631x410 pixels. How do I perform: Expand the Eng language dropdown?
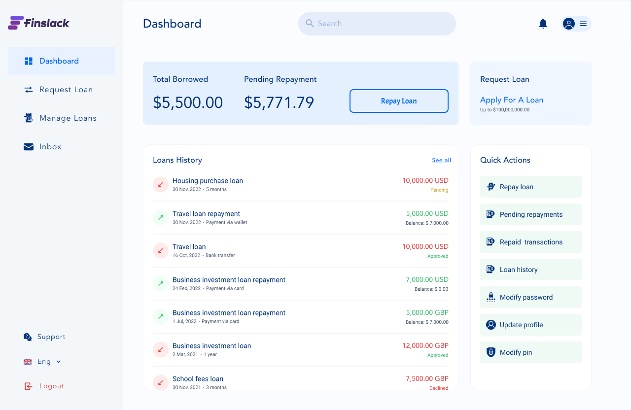point(59,362)
